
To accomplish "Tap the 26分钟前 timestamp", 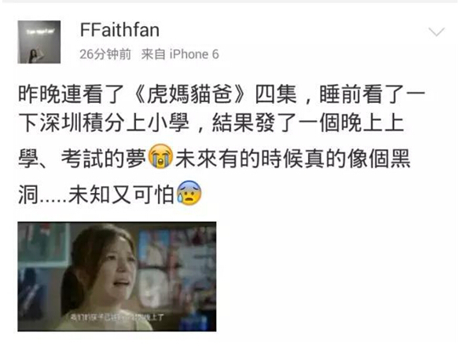I will pyautogui.click(x=105, y=54).
